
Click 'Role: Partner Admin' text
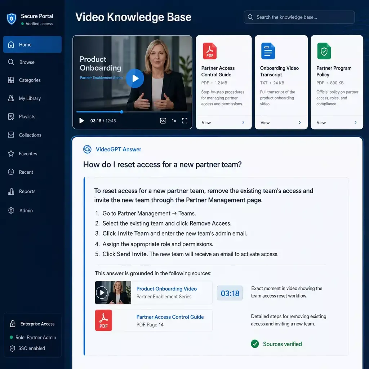[36, 337]
